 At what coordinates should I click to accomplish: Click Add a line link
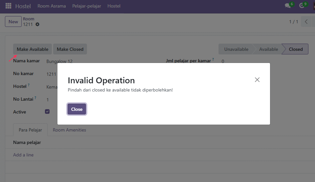[23, 155]
